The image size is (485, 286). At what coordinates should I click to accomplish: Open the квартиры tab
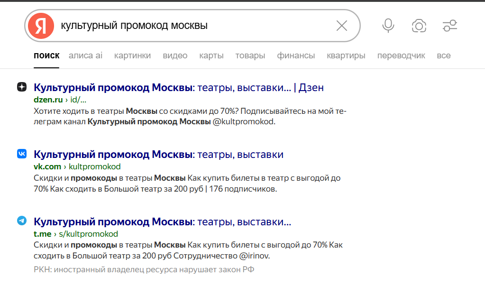[346, 55]
